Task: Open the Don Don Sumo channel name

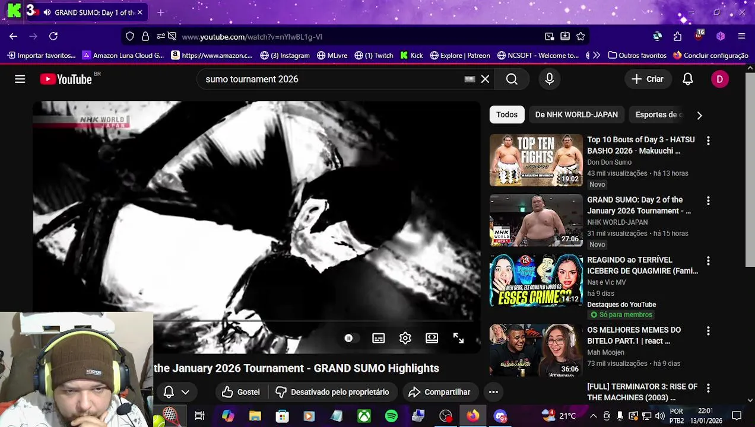Action: pos(609,162)
